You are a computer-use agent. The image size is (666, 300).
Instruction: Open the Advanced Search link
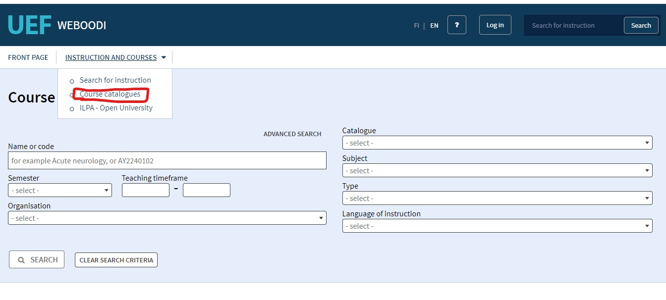pos(292,134)
